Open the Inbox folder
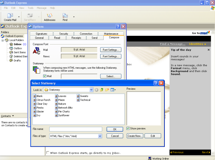This screenshot has height=160, width=215. click(x=18, y=44)
